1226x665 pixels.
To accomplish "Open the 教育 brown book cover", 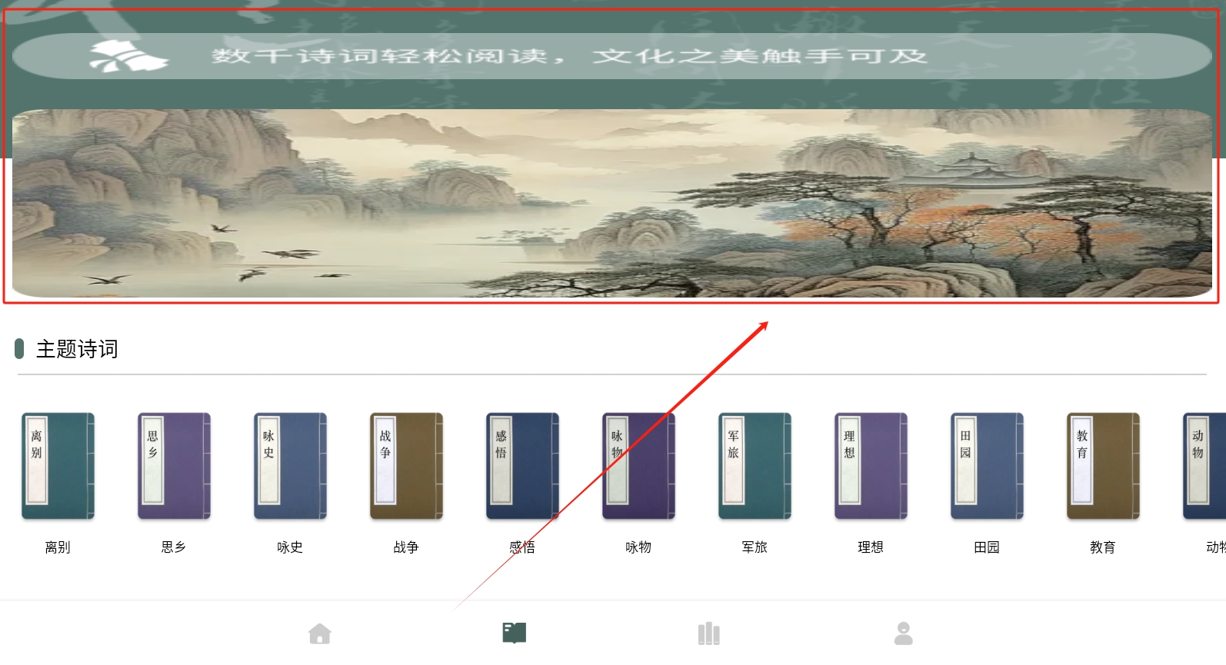I will click(1103, 466).
